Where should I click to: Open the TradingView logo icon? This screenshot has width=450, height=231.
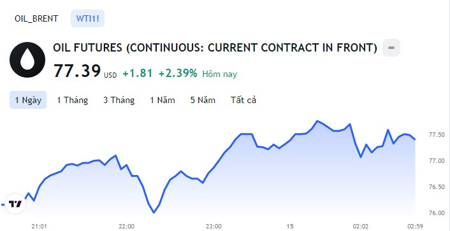tap(15, 204)
